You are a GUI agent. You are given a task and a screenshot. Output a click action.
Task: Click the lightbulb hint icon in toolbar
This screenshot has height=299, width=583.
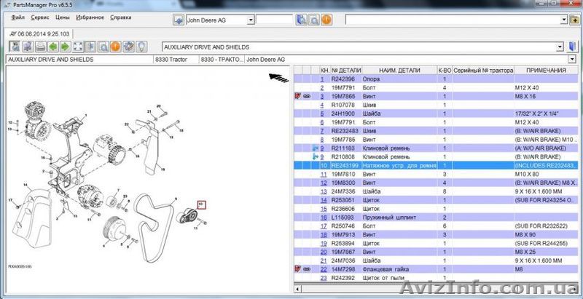(141, 47)
